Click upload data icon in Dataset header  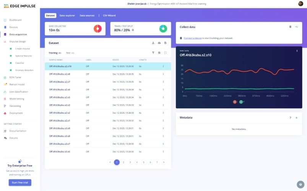pos(153,43)
